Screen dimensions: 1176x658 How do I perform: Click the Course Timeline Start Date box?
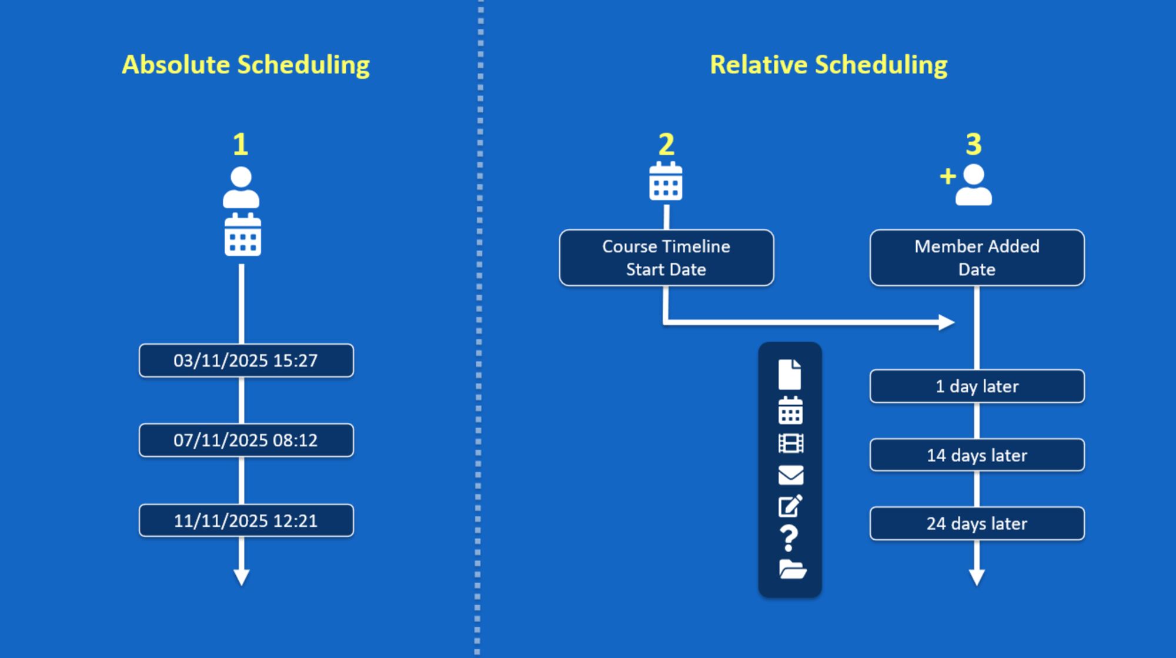(666, 258)
